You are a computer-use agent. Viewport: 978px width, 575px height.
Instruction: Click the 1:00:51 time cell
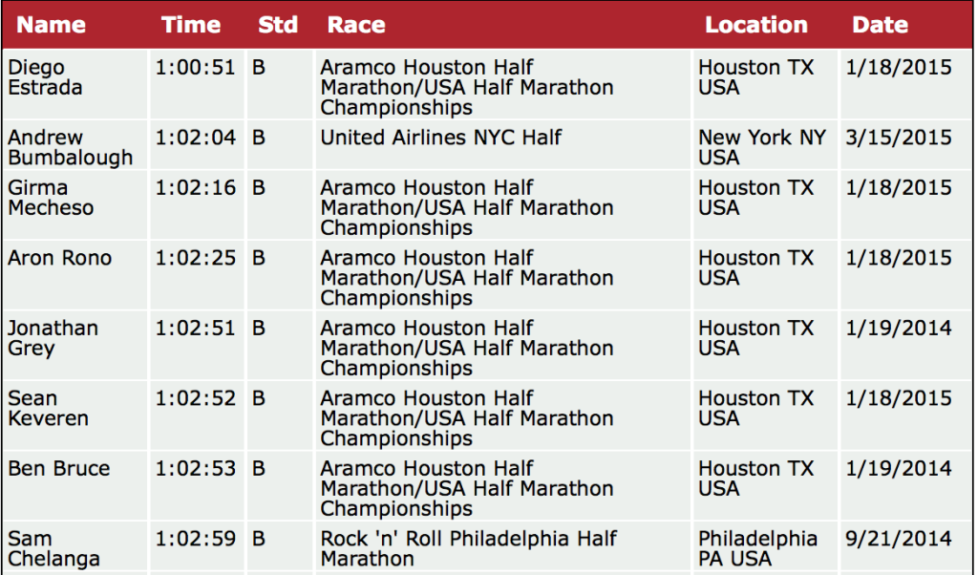tap(195, 68)
